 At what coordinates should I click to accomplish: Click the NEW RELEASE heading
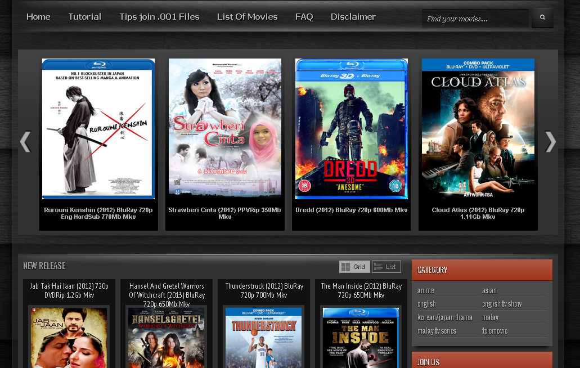(44, 266)
